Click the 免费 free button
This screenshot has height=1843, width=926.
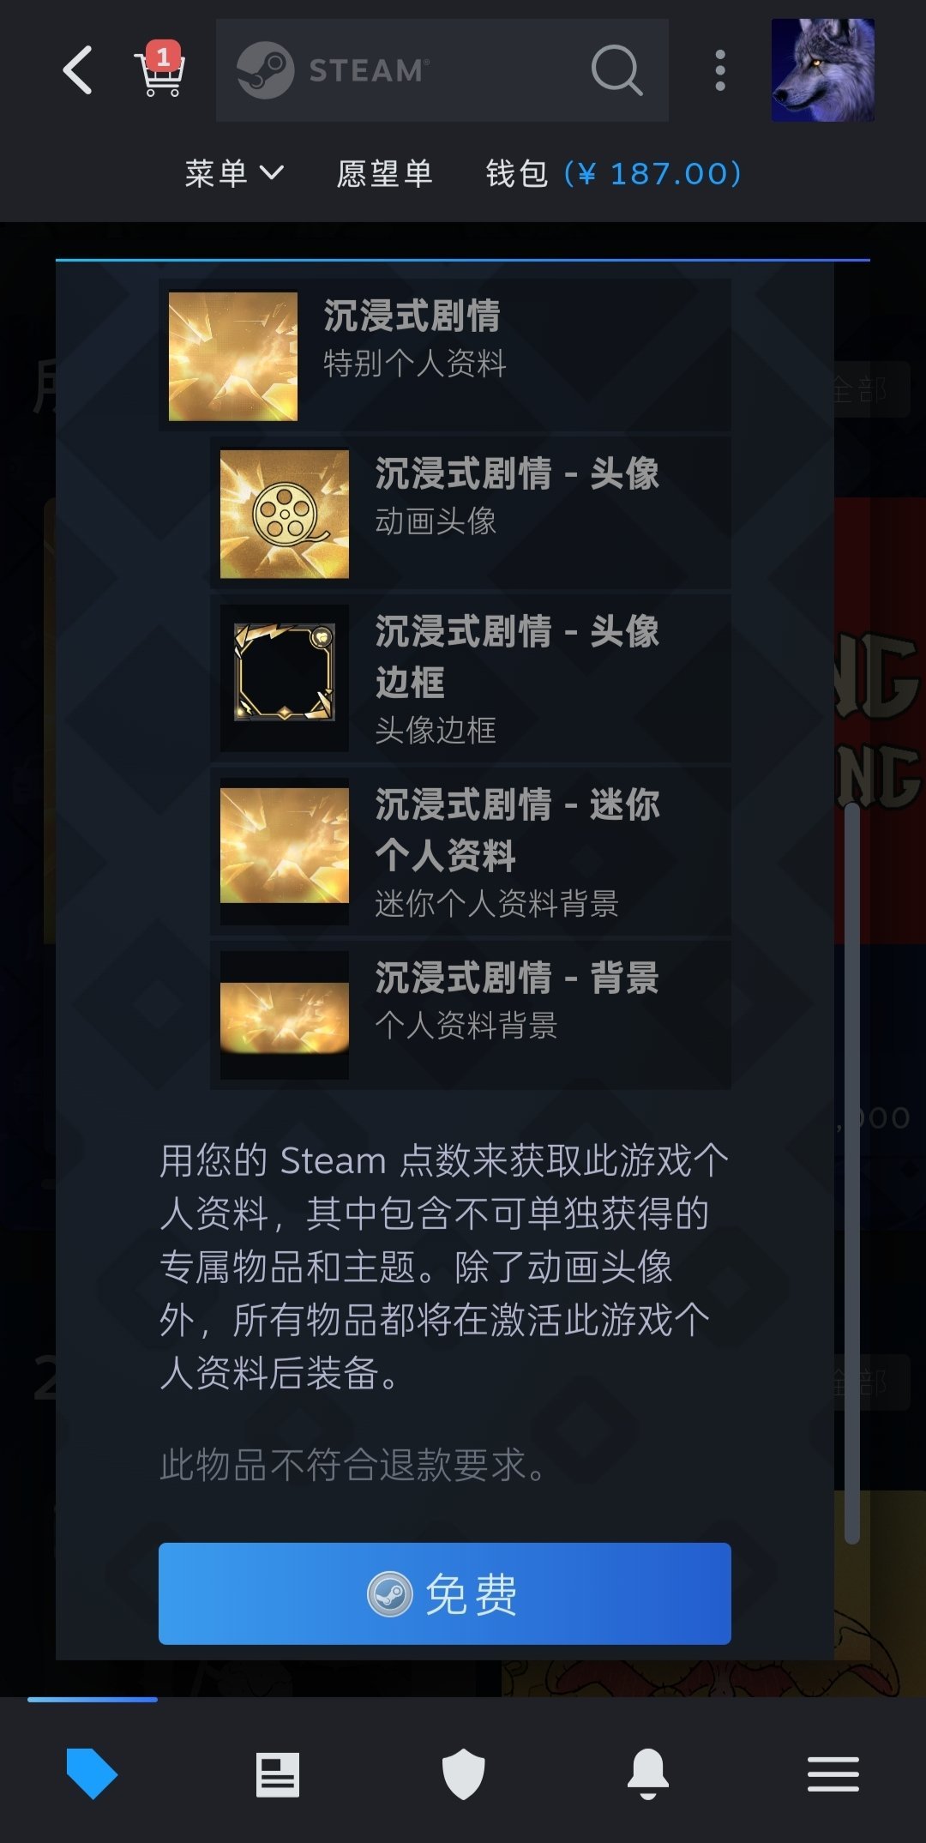[445, 1593]
